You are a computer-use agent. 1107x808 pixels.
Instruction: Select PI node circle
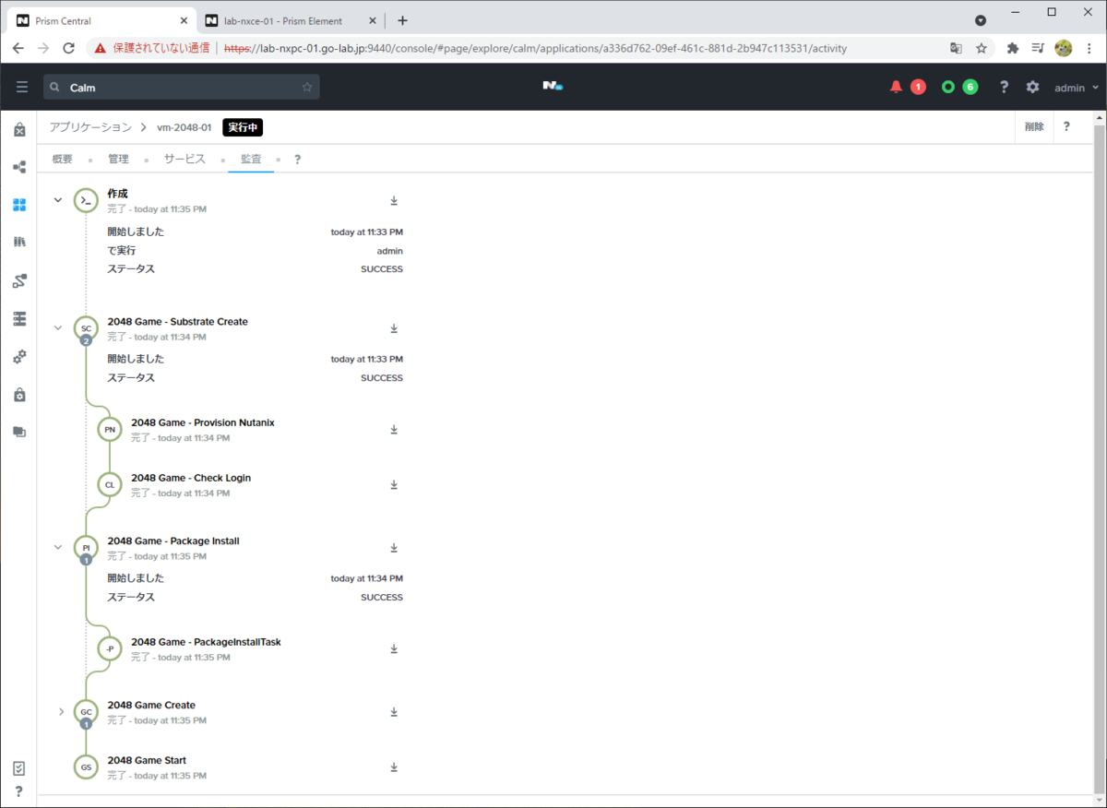(x=86, y=548)
